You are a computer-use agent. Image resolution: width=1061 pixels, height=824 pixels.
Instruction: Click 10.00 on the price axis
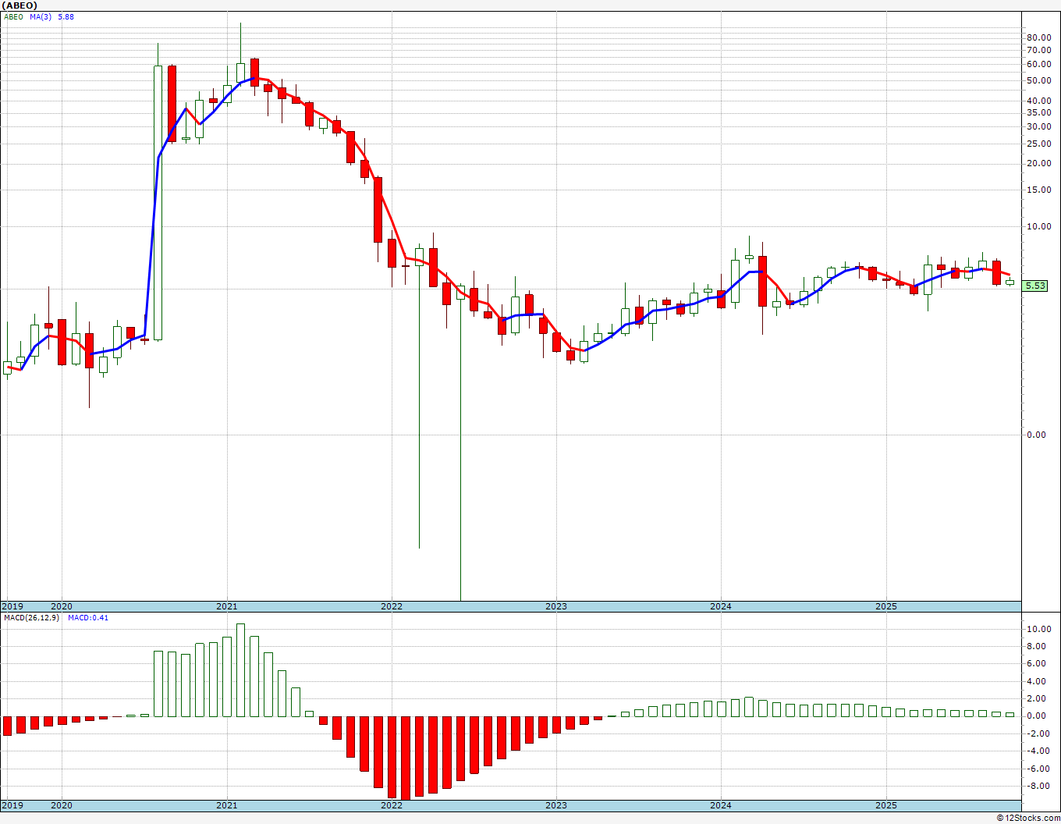(x=1038, y=227)
